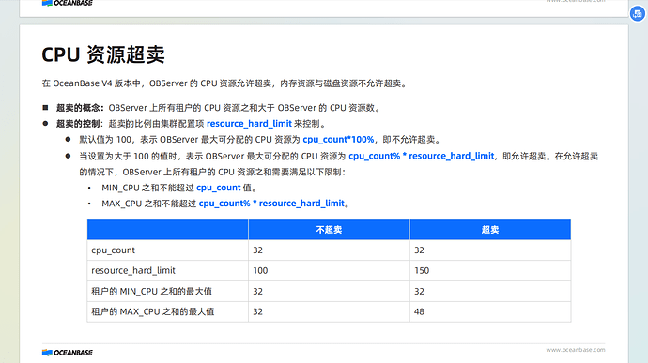Select the bold label "超卖的控制:"
The width and height of the screenshot is (648, 363).
pyautogui.click(x=80, y=124)
